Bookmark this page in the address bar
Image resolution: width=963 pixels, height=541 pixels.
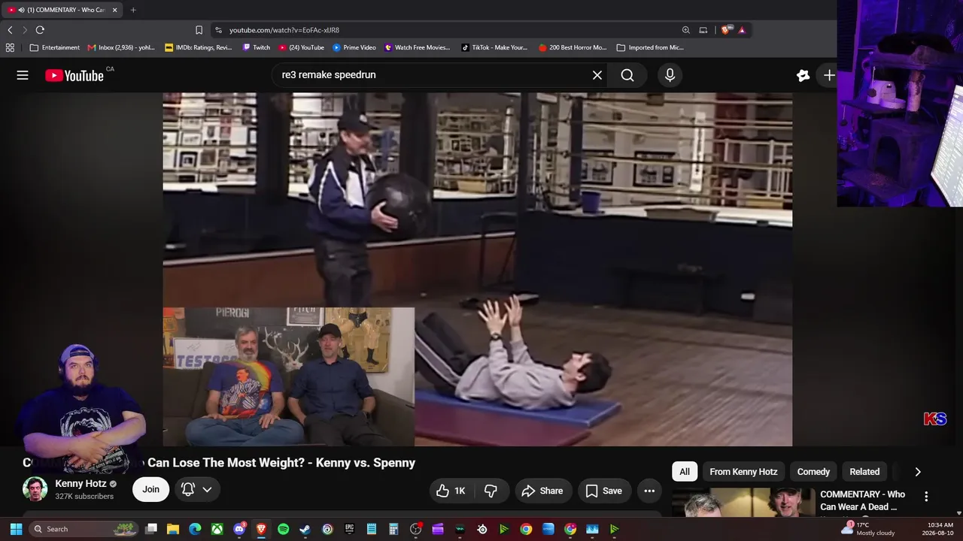click(x=199, y=30)
